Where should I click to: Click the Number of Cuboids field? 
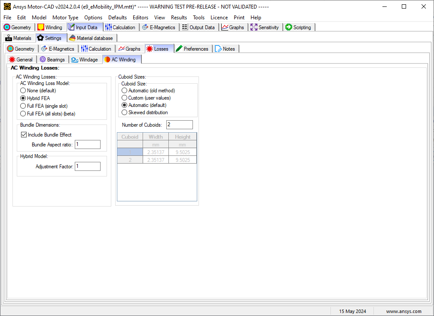coord(179,125)
